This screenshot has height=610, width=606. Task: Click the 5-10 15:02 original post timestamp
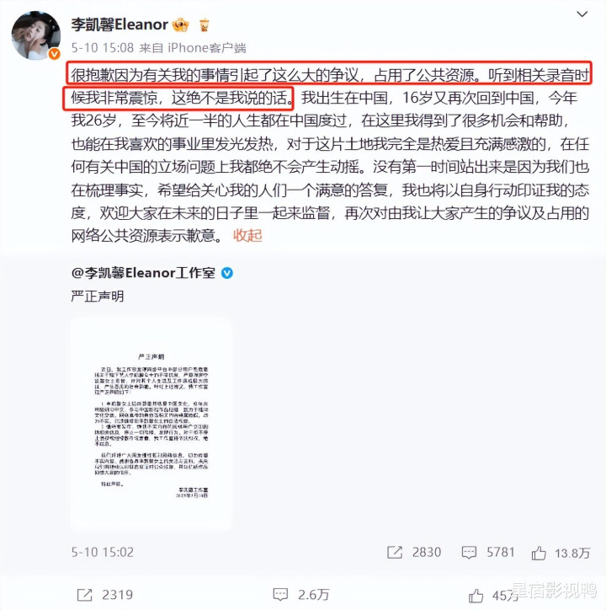[102, 552]
